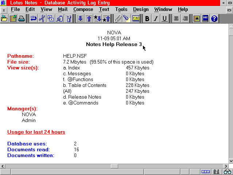
Task: Open the Text menu
Action: pyautogui.click(x=104, y=9)
